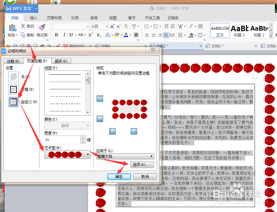277x212 pixels.
Task: Apply highlight color with the 突出显示 icon
Action: [117, 35]
